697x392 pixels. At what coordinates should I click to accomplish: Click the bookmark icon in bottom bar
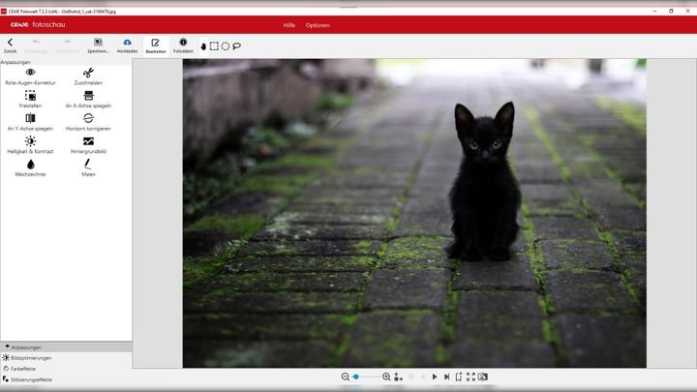459,377
